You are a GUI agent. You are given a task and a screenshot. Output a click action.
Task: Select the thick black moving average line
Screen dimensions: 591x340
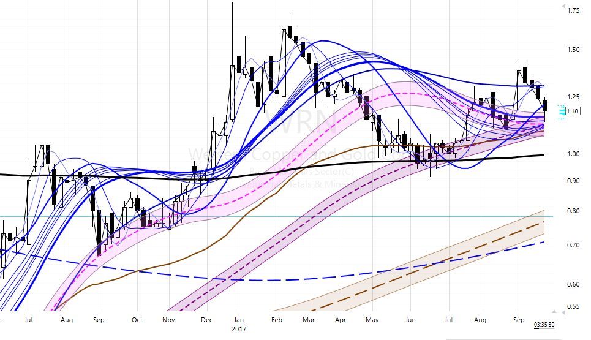click(x=367, y=163)
